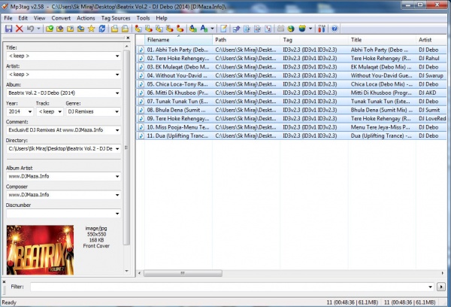Screen dimensions: 451x307
Task: Click the Tag - Filename convert icon
Action: pyautogui.click(x=138, y=29)
